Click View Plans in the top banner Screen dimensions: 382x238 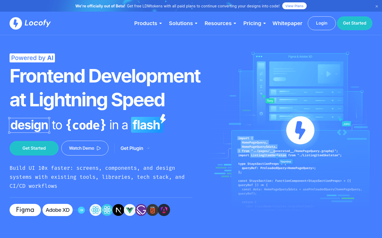(x=294, y=6)
